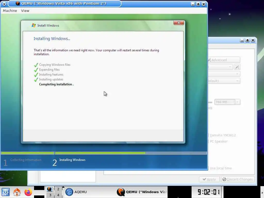This screenshot has height=198, width=264.
Task: Click the QEMU logo in title bar
Action: tap(18, 3)
